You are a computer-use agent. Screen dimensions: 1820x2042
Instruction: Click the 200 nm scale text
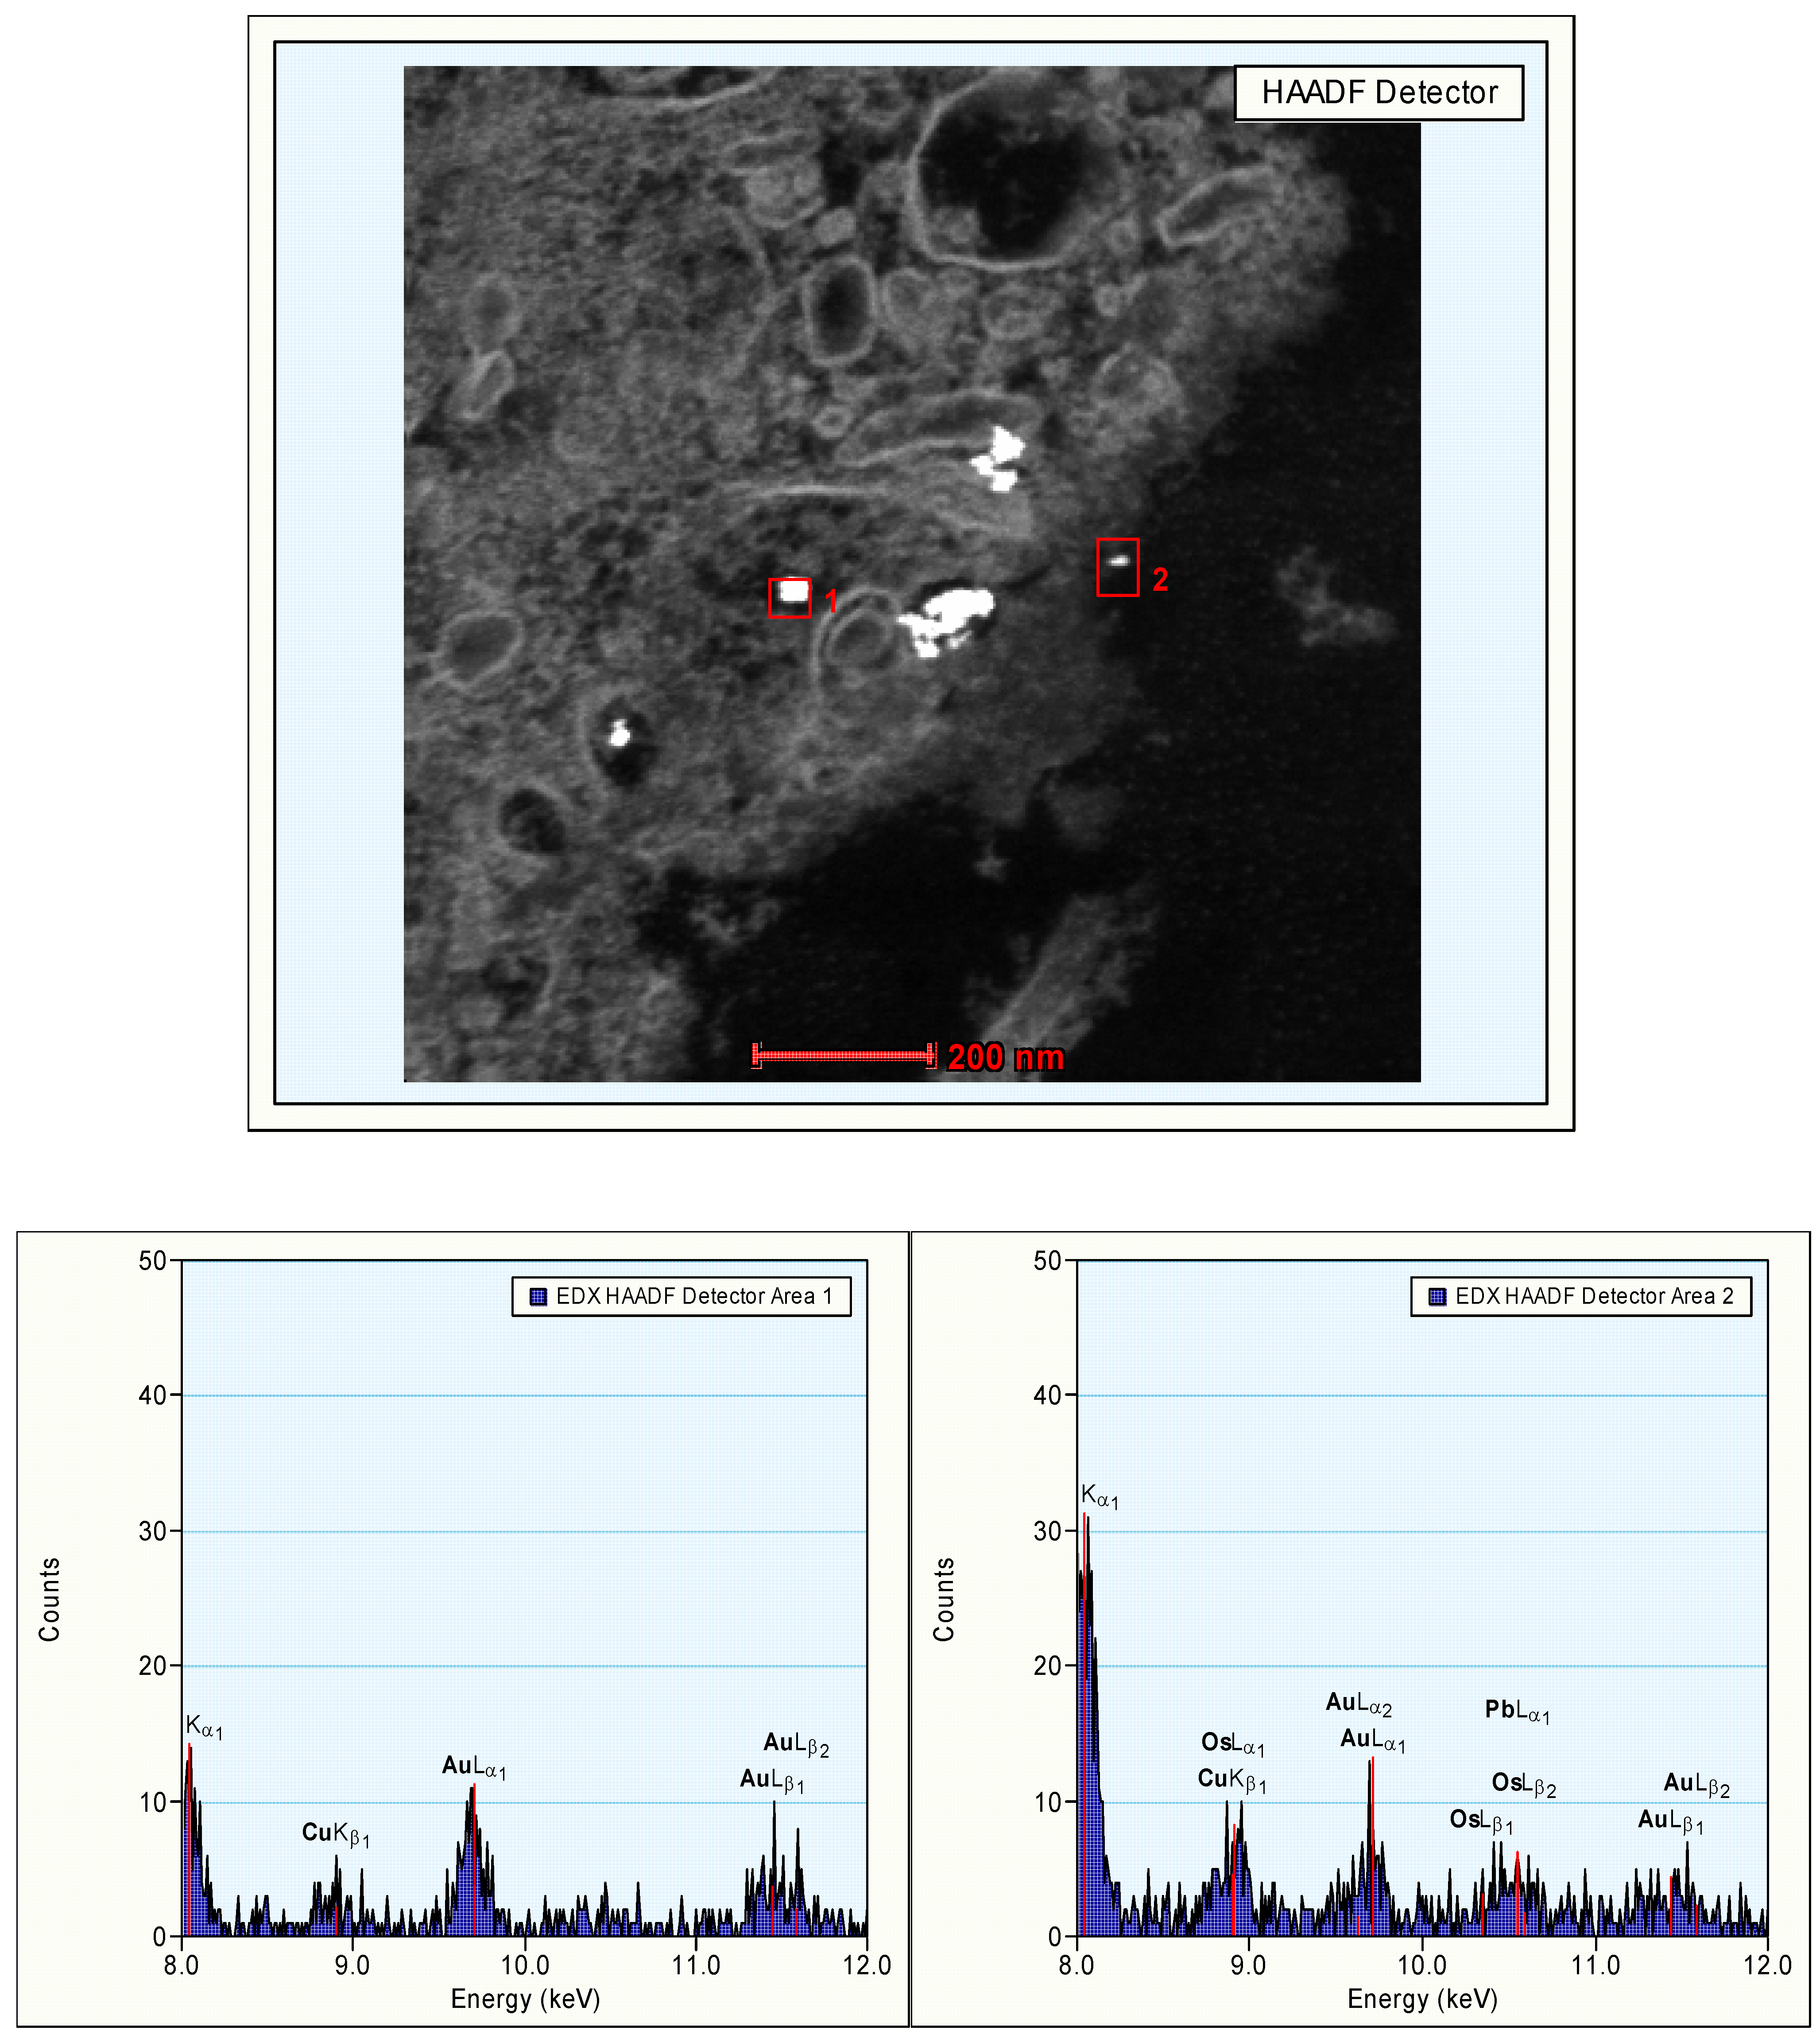1005,1057
